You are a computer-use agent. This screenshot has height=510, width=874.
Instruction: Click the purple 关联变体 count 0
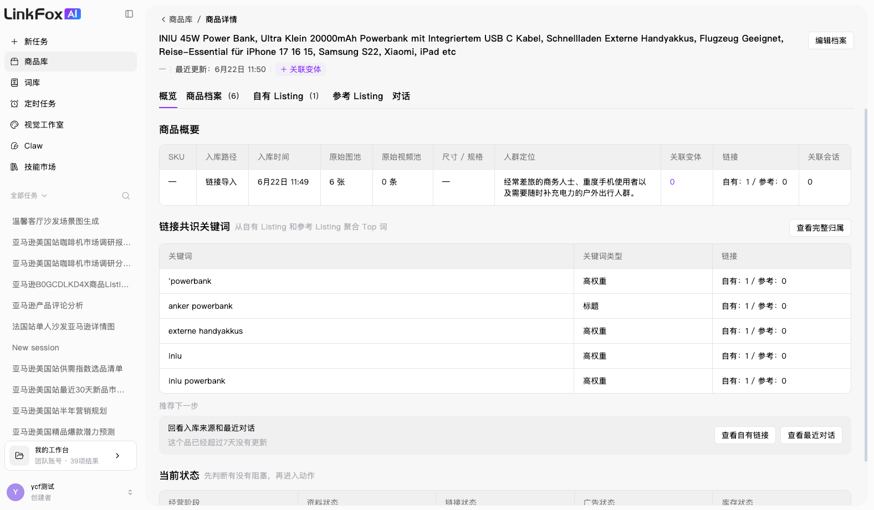(x=672, y=182)
